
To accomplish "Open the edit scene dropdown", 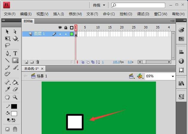I will click(132, 76).
